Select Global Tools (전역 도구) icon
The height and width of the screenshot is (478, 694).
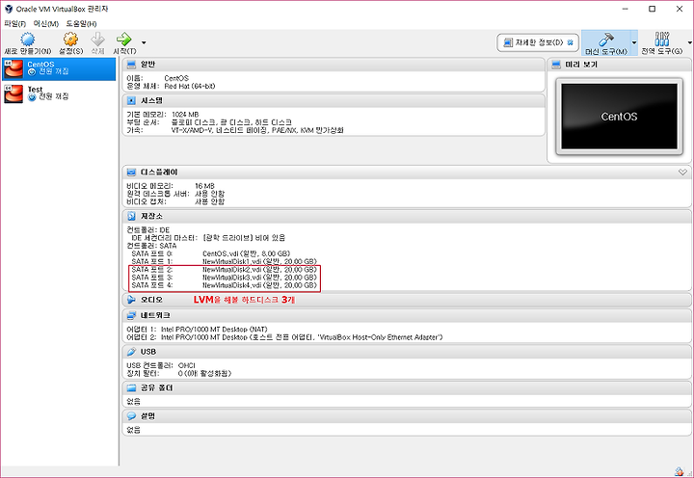[661, 40]
